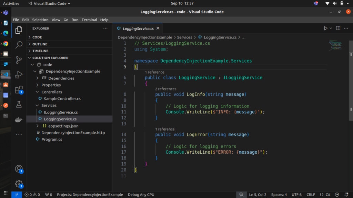353x198 pixels.
Task: Open the Docker view in activity bar
Action: [19, 120]
